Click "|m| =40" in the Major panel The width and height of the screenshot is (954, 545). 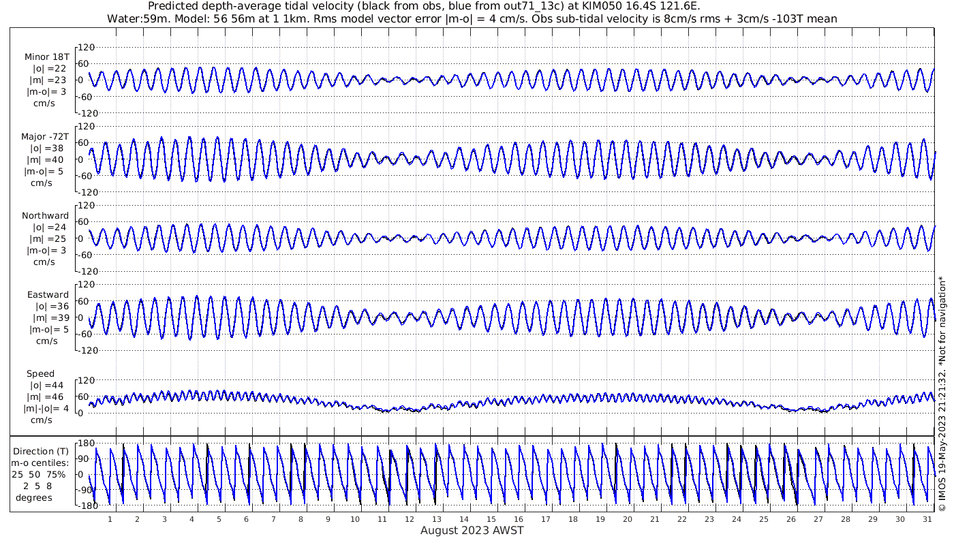(x=46, y=159)
